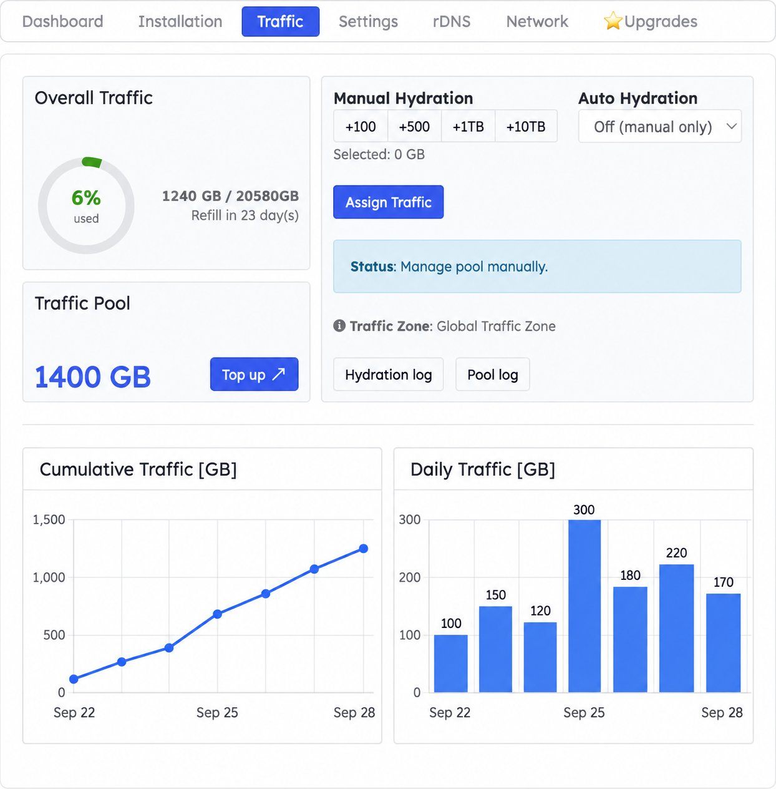Click the bar labeled 170
The image size is (776, 789).
pos(724,643)
